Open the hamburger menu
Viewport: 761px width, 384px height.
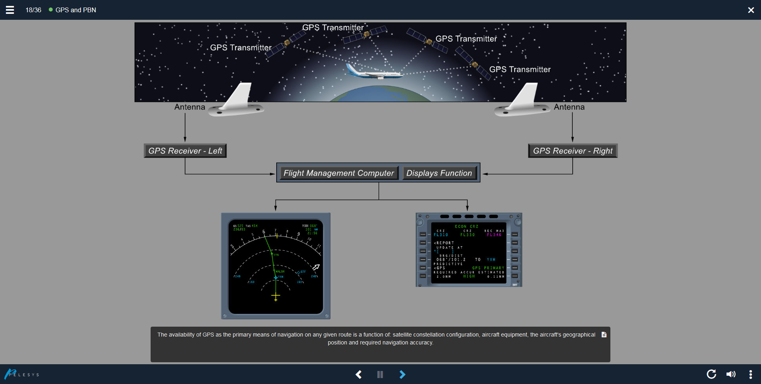click(x=10, y=10)
